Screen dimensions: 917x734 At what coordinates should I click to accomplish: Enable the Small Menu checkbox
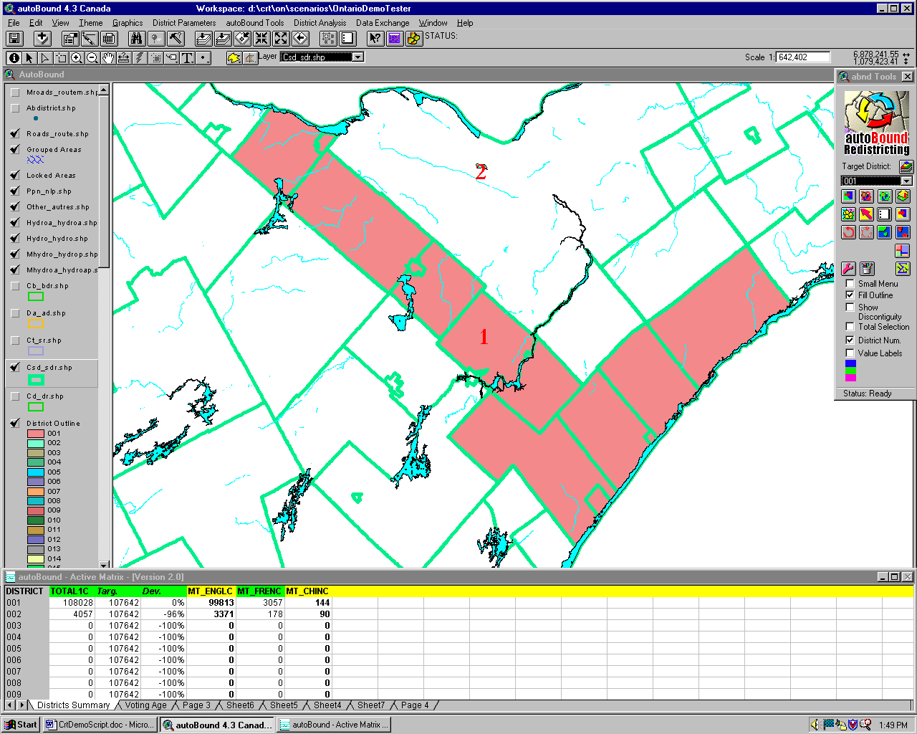850,284
